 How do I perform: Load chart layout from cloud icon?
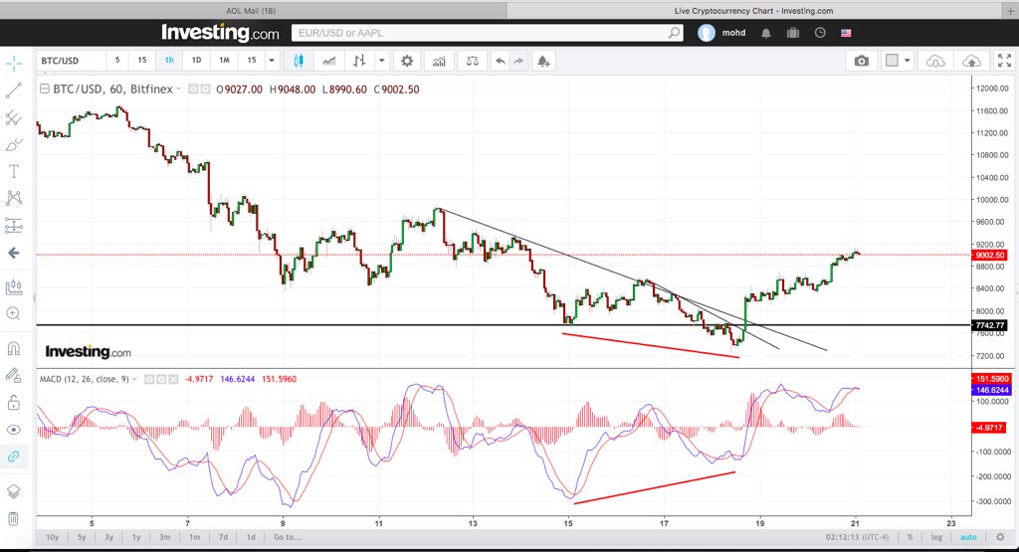tap(935, 61)
